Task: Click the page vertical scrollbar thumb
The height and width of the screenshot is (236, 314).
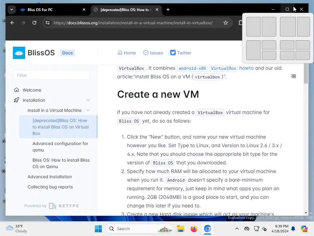Action: 306,73
